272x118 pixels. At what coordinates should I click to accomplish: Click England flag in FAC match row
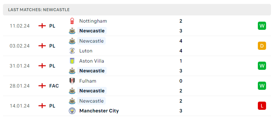[x=42, y=86]
